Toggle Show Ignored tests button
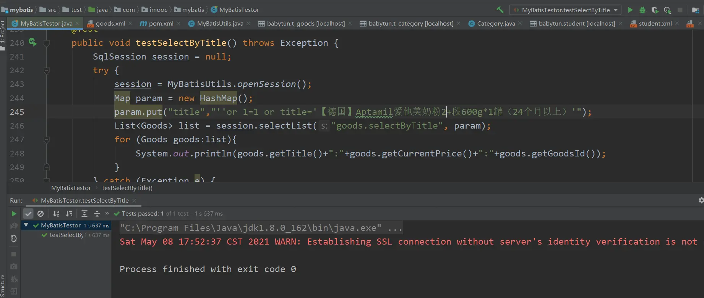 [x=41, y=214]
